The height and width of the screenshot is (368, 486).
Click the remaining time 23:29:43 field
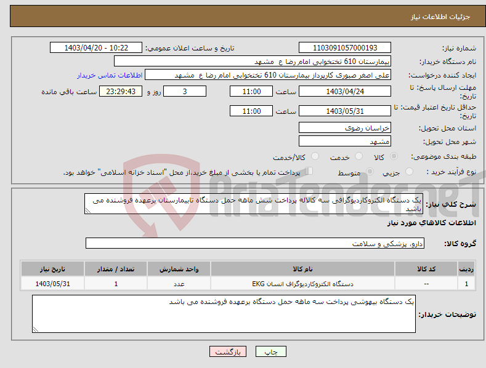[x=121, y=91]
